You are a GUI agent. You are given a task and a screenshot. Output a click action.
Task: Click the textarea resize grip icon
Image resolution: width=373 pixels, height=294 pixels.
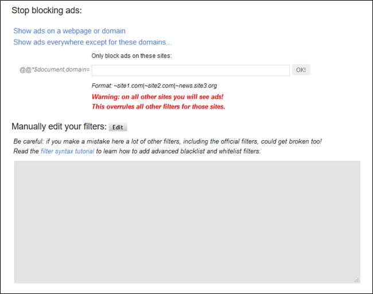356,279
